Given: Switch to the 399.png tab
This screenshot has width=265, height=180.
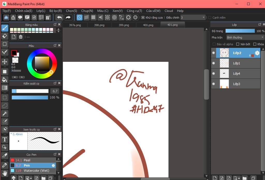Looking at the screenshot, I should tap(124, 25).
